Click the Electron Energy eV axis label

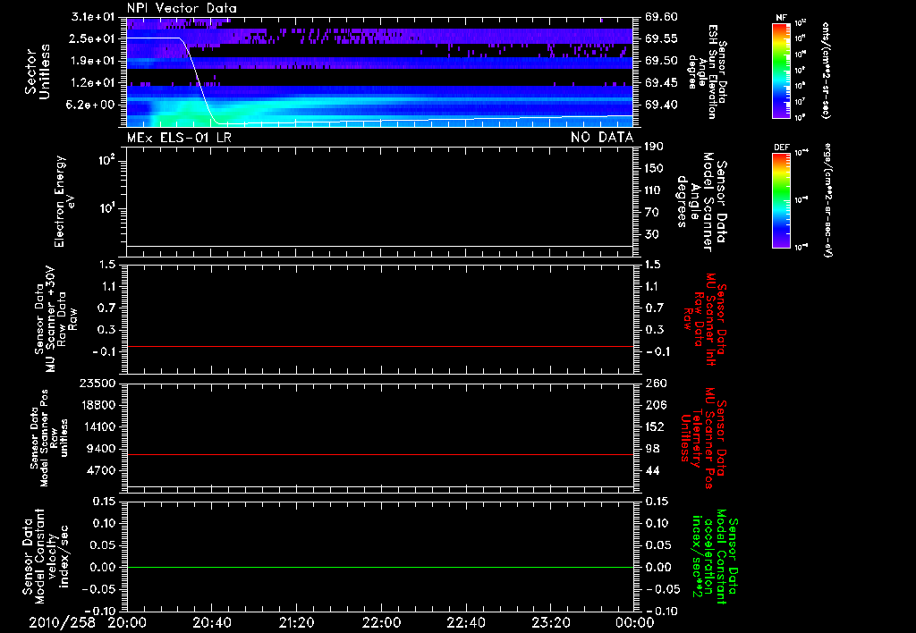tap(61, 200)
